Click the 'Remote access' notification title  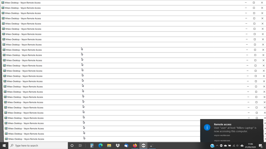pyautogui.click(x=223, y=124)
